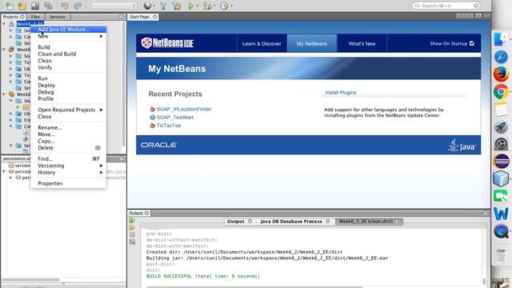Open SOAP_IPLocationFinder recent project link
Viewport: 512px width, 288px height.
pos(184,109)
